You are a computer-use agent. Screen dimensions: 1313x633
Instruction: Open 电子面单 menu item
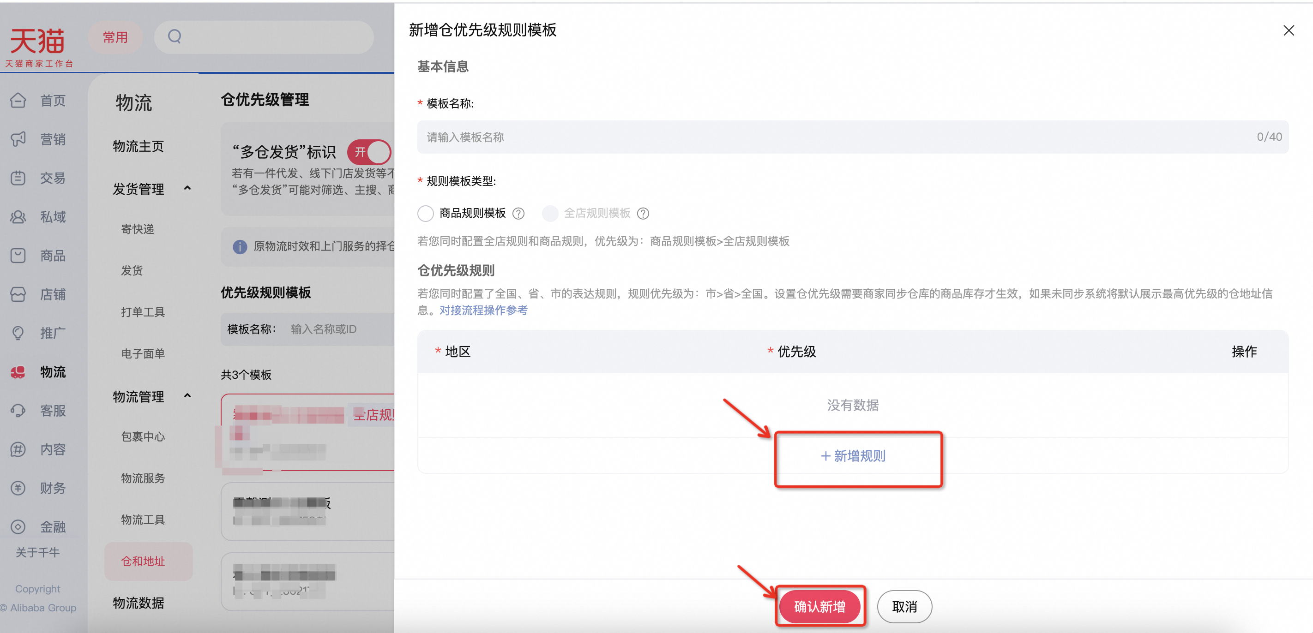pos(143,353)
